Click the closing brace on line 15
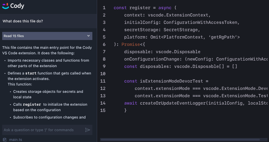Screen dimensions: 269x142 coord(125,110)
